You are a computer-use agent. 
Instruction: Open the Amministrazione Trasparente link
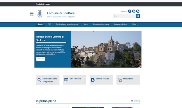50,80
